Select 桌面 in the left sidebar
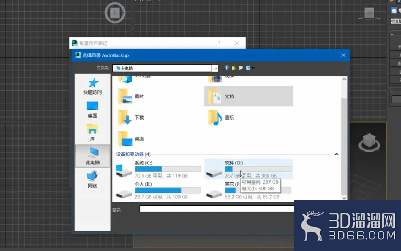The image size is (401, 251). 93,110
